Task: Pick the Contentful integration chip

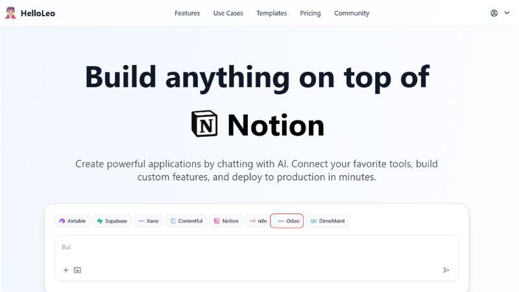Action: [186, 221]
